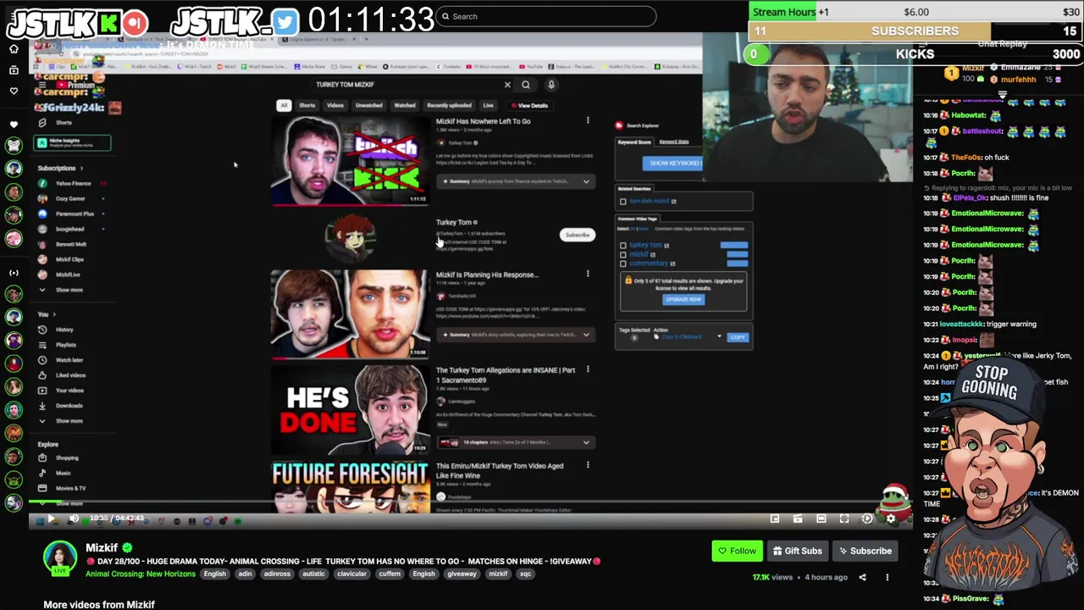The height and width of the screenshot is (610, 1084).
Task: Open the HE'S DONE video thumbnail
Action: (x=350, y=410)
